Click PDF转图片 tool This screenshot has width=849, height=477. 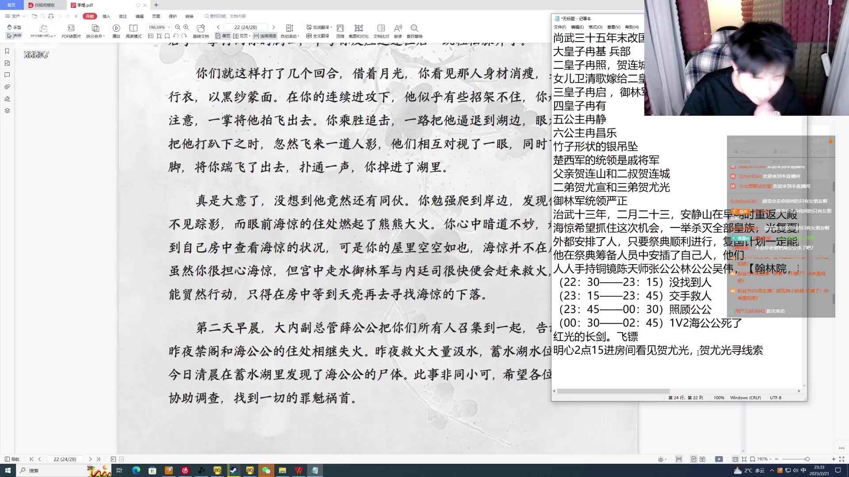click(x=71, y=31)
